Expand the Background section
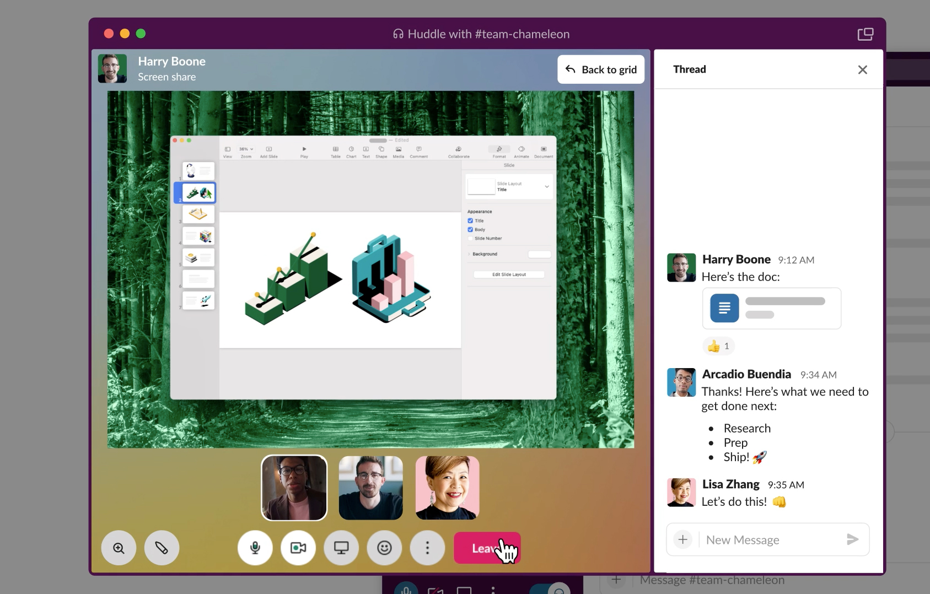 point(469,254)
